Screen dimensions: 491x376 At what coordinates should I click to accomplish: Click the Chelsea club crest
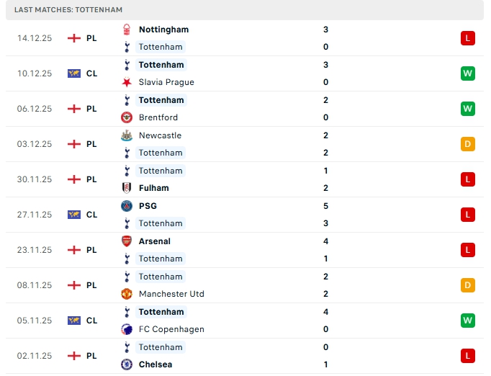[x=127, y=364]
